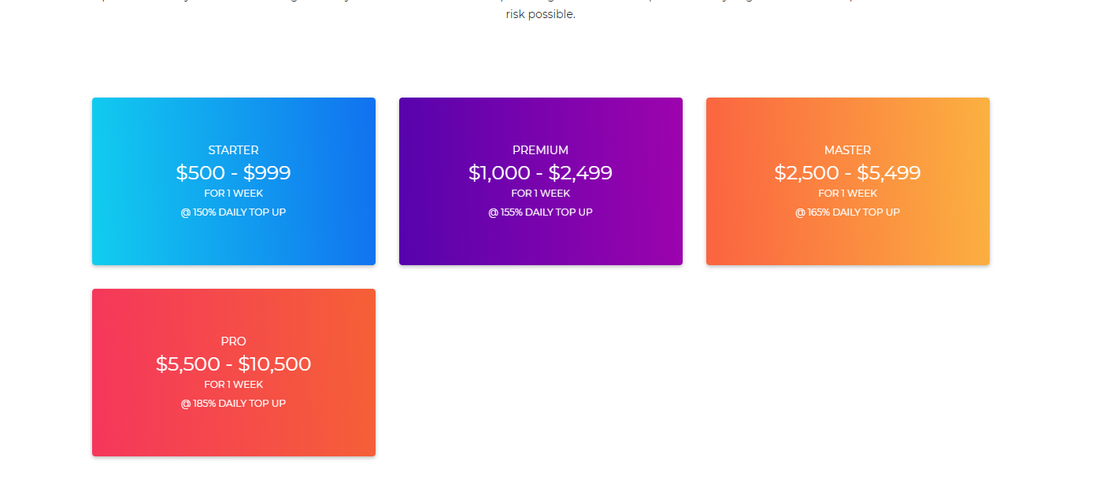Viewport: 1111px width, 502px height.
Task: Click the $5,500 - $10,500 price range
Action: point(233,364)
